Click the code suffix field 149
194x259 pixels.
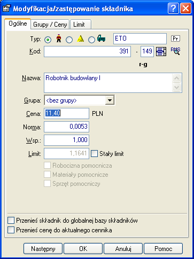pos(147,51)
